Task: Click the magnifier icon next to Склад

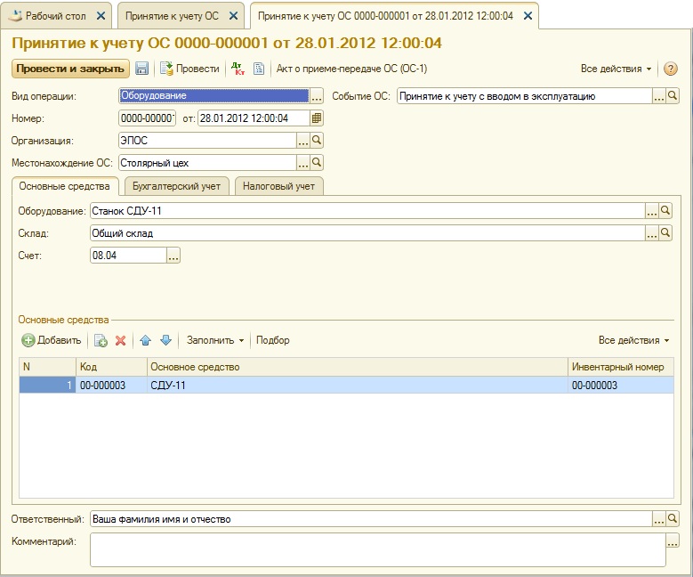Action: 666,233
